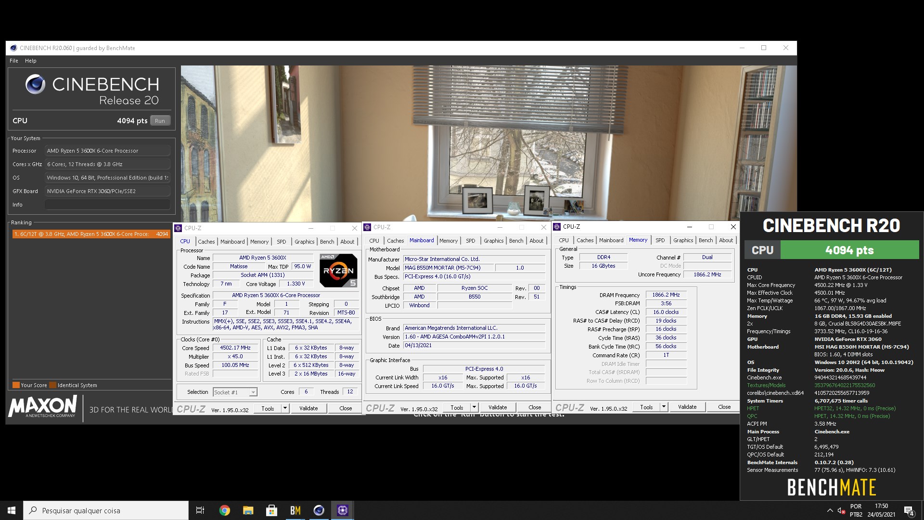
Task: Click GFX Board NVIDIA GeForce RTX 3060 field
Action: point(107,191)
